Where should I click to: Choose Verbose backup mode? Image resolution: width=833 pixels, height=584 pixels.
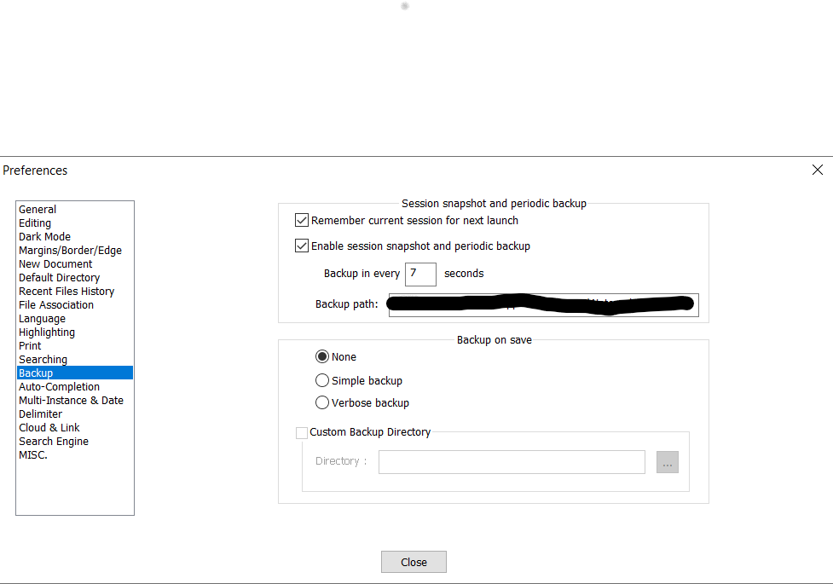(x=322, y=402)
